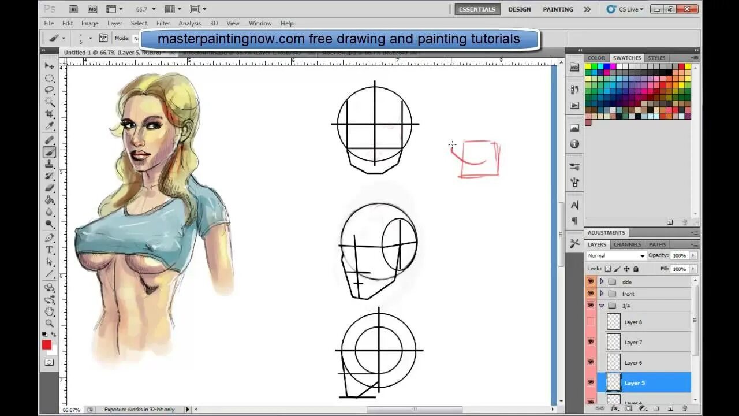Set the red foreground color swatch
The height and width of the screenshot is (416, 739).
(x=47, y=345)
